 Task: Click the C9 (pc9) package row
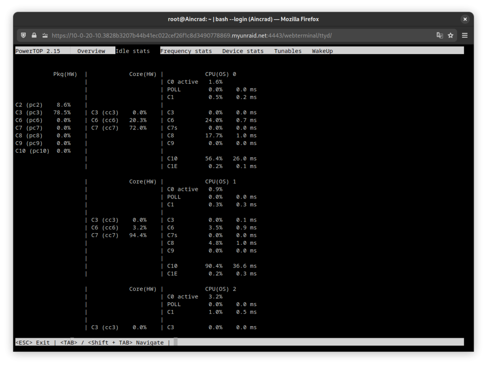pos(43,143)
